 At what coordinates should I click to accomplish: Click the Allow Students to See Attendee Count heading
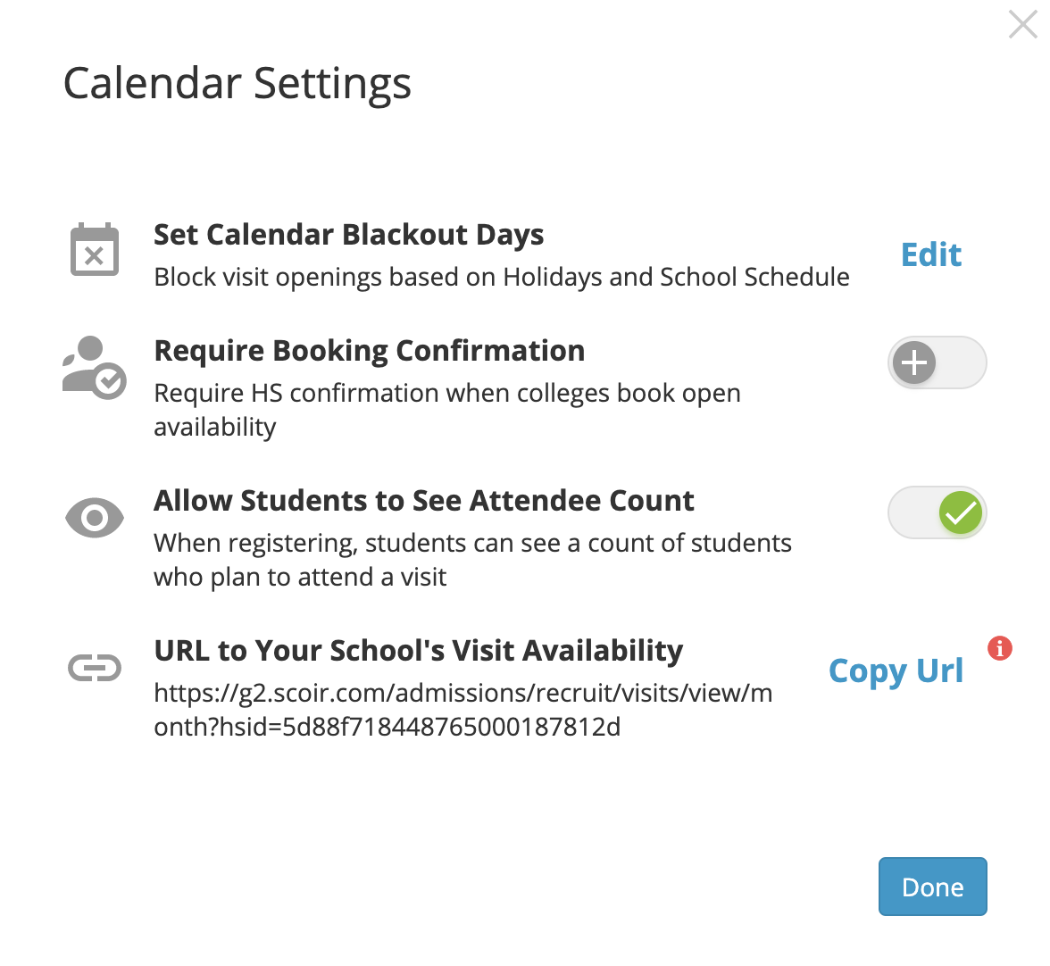click(423, 501)
